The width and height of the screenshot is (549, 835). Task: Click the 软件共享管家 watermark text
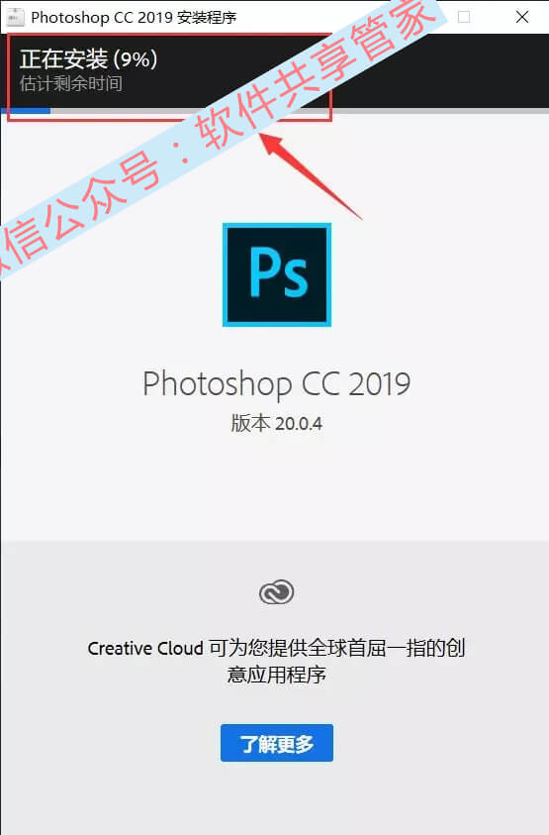click(x=317, y=74)
